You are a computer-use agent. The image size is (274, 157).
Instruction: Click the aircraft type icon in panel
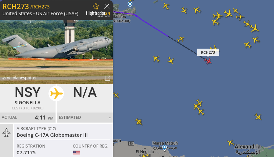(x=6, y=133)
